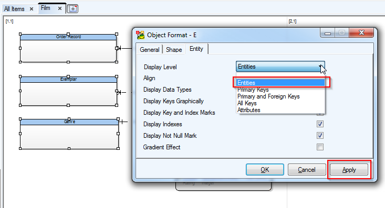Click the Object Format dialog title icon

coord(140,35)
